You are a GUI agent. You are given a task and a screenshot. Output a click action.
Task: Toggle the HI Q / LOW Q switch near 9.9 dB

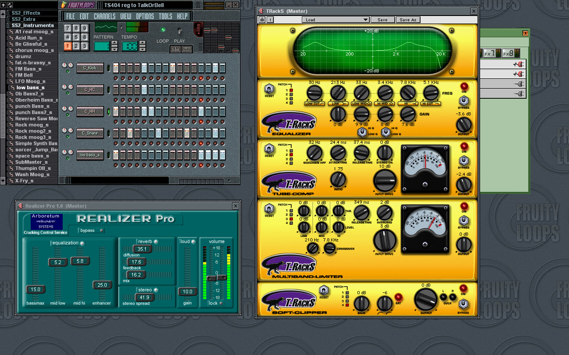pyautogui.click(x=361, y=132)
